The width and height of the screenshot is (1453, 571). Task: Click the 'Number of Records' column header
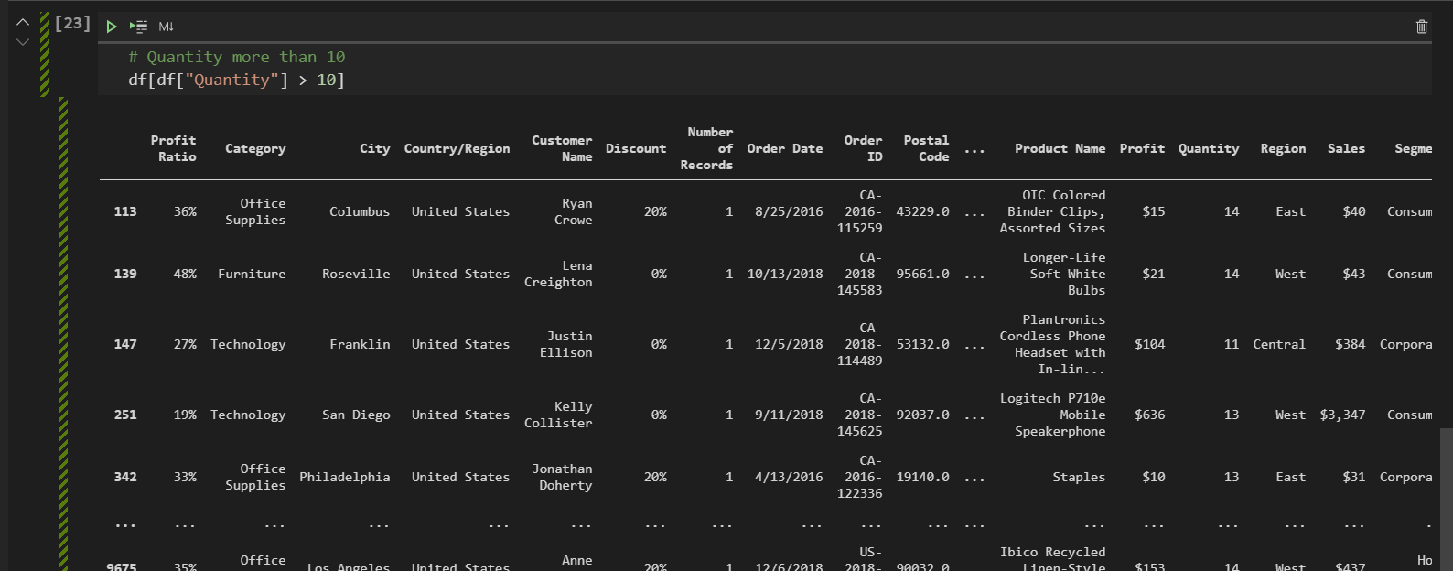pyautogui.click(x=706, y=148)
